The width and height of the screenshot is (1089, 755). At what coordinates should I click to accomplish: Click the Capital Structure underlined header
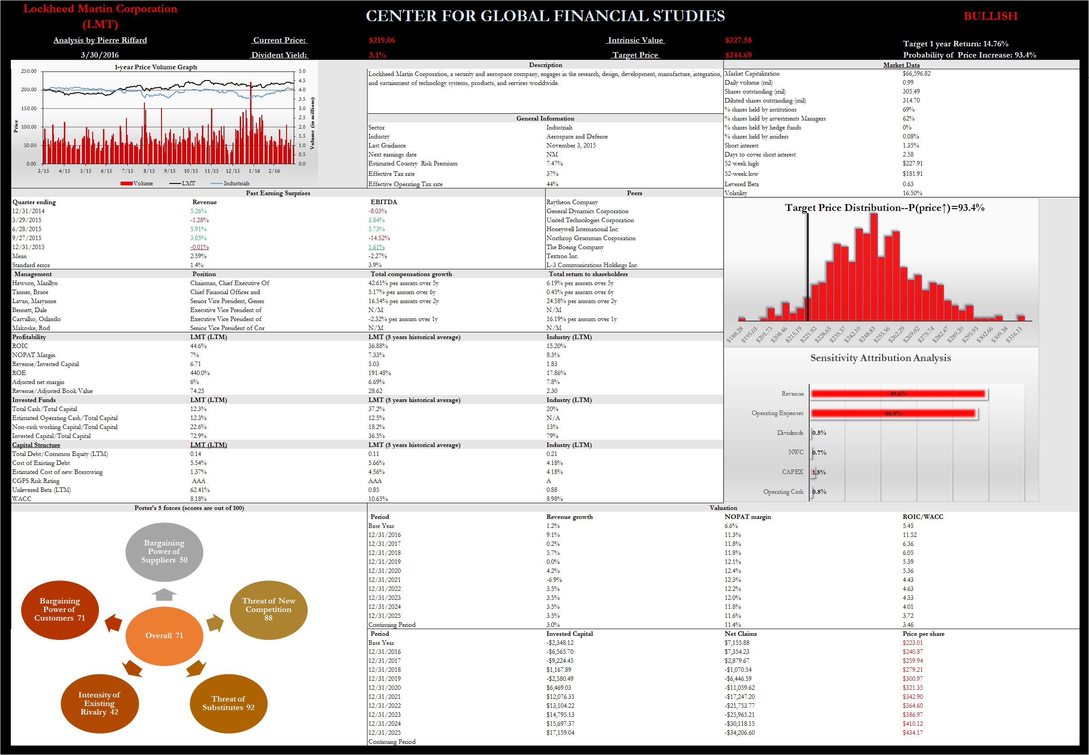coord(36,445)
